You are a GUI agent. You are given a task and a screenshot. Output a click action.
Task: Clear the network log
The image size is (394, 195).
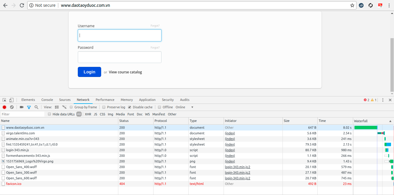[12, 107]
